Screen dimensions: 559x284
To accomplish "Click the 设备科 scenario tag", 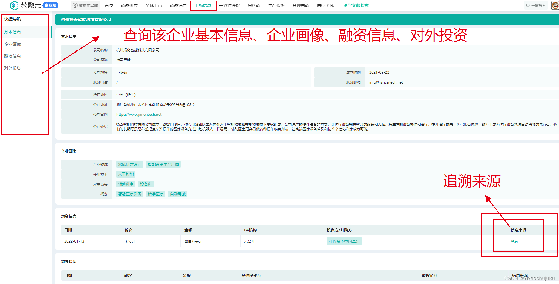I will 146,184.
